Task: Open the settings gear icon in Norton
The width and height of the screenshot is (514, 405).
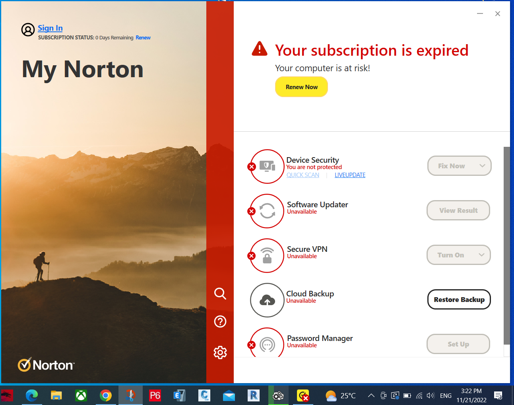Action: (x=220, y=352)
